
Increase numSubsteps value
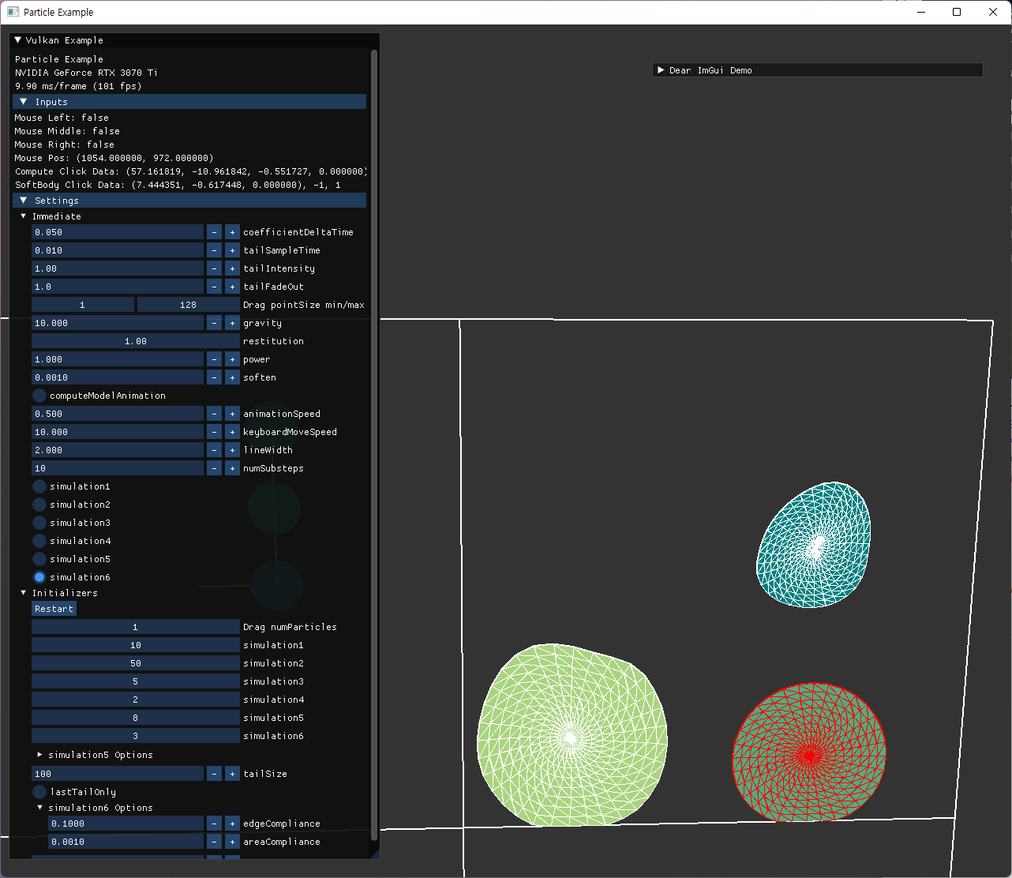[x=232, y=468]
